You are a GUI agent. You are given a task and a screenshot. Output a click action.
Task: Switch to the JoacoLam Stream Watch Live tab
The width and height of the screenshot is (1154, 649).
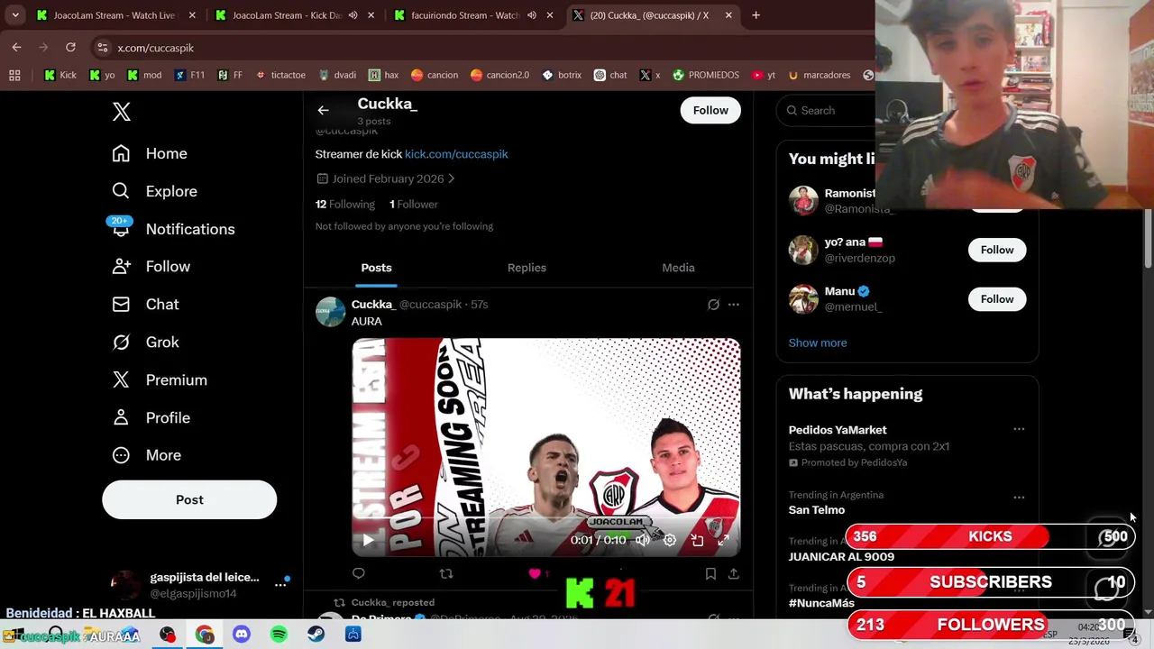pos(114,15)
